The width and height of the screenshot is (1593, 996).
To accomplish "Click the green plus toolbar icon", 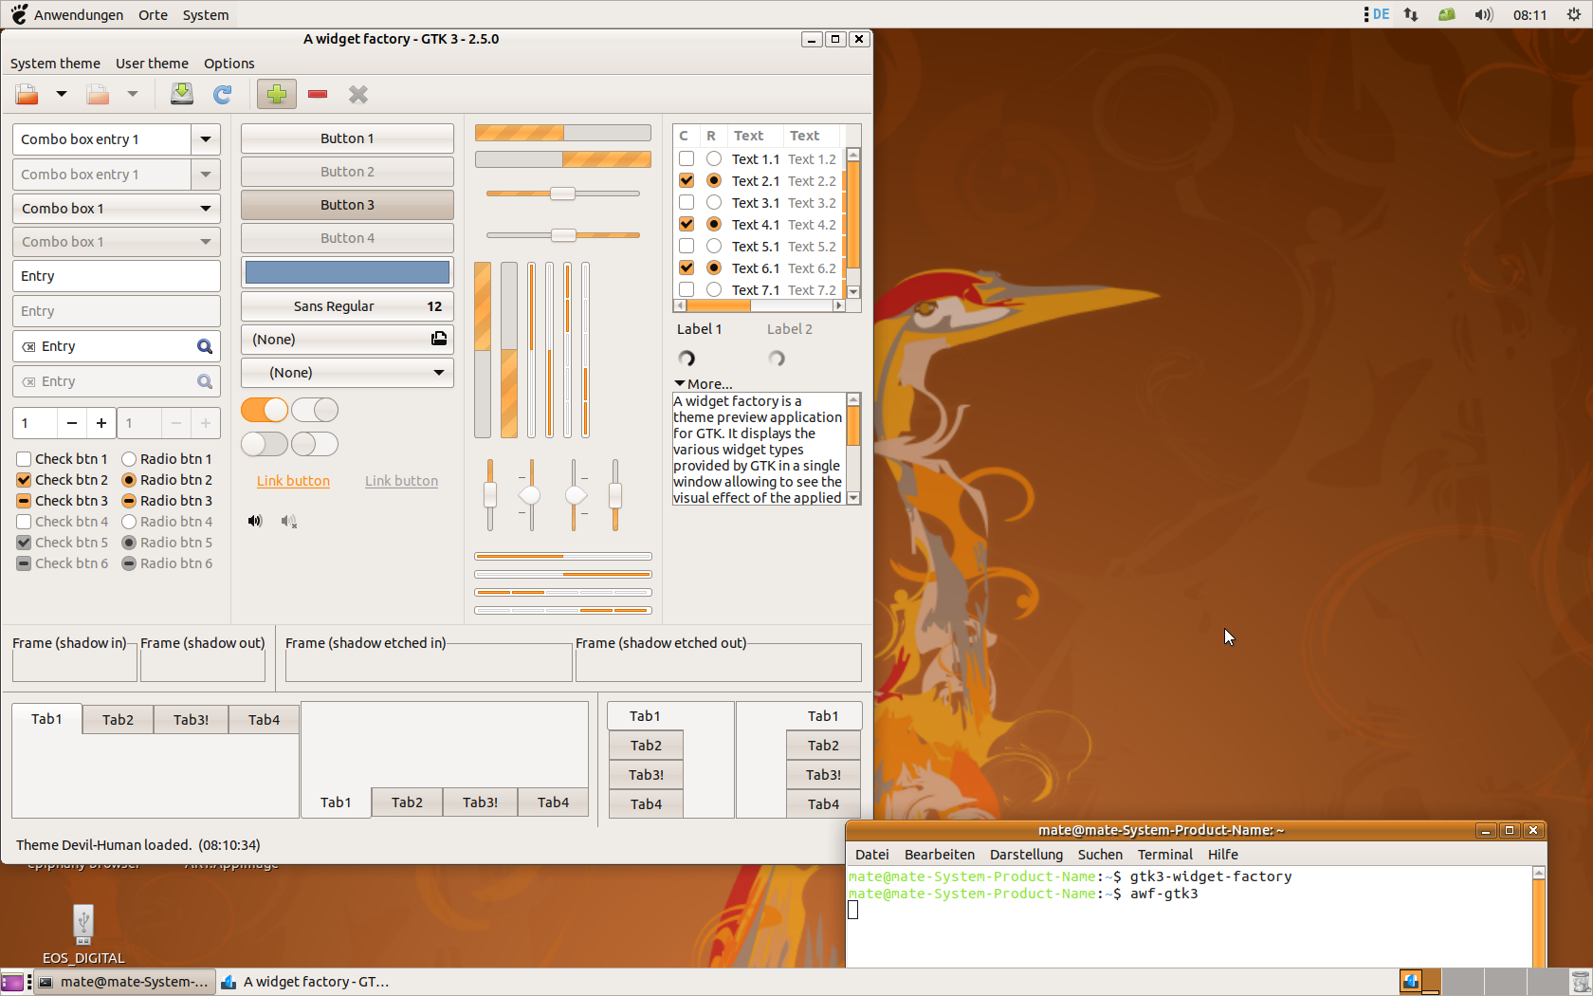I will pyautogui.click(x=276, y=94).
